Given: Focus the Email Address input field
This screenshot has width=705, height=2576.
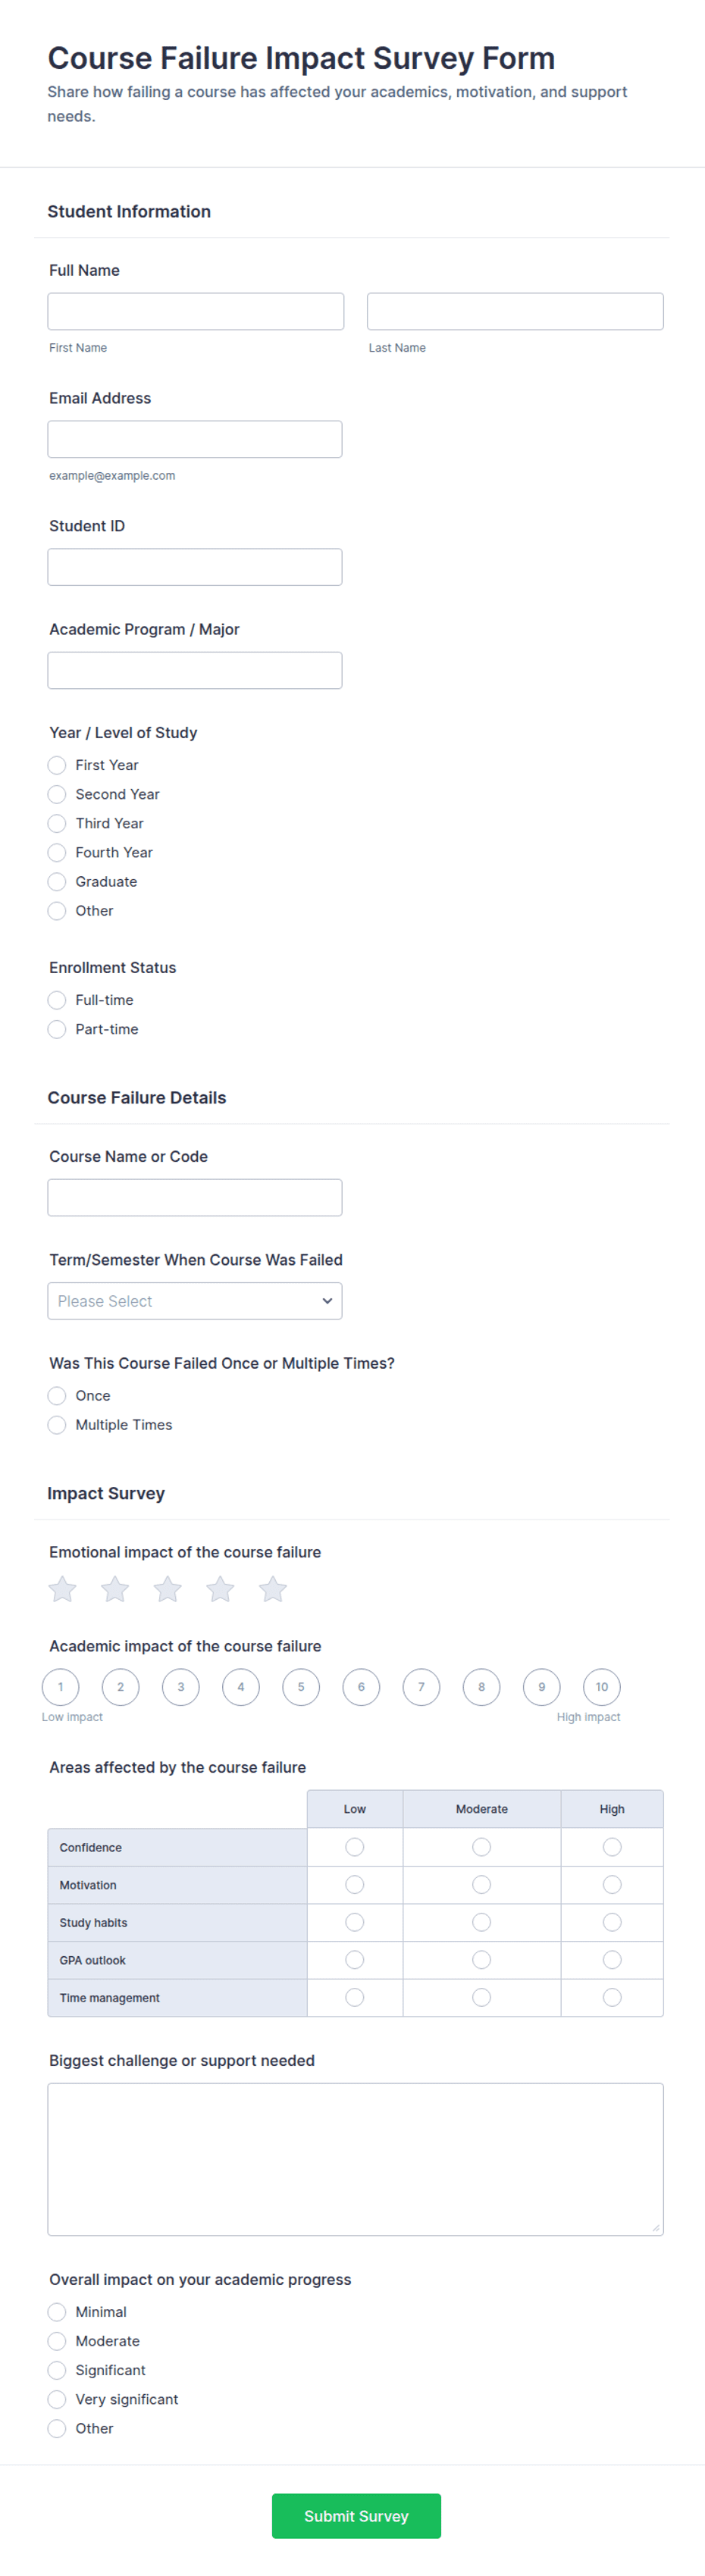Looking at the screenshot, I should coord(195,439).
